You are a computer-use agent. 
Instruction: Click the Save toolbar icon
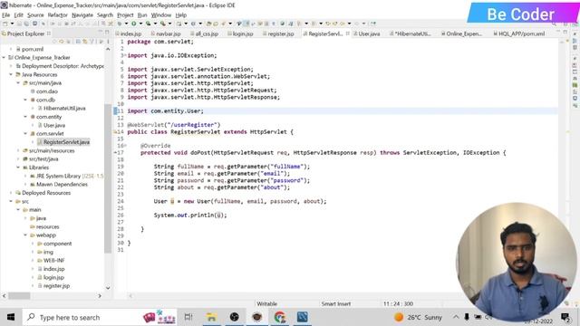20,24
